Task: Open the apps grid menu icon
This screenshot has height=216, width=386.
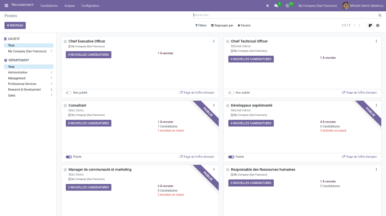Action: [6, 5]
